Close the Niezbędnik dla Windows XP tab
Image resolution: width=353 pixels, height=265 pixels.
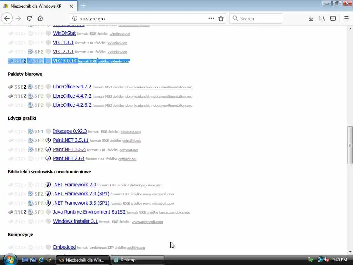pos(71,6)
